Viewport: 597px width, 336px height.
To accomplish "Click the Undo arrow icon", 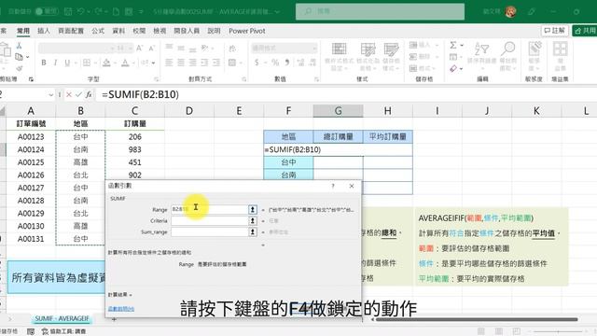I will (81, 11).
